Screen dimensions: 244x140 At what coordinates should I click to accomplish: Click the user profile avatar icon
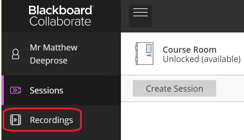[16, 54]
